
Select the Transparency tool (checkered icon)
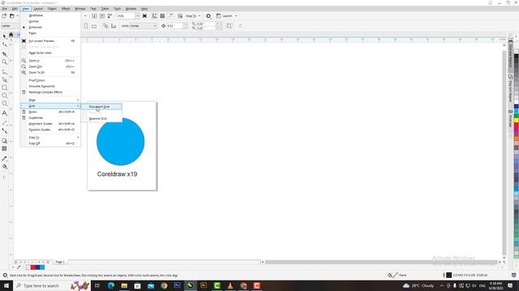5,149
